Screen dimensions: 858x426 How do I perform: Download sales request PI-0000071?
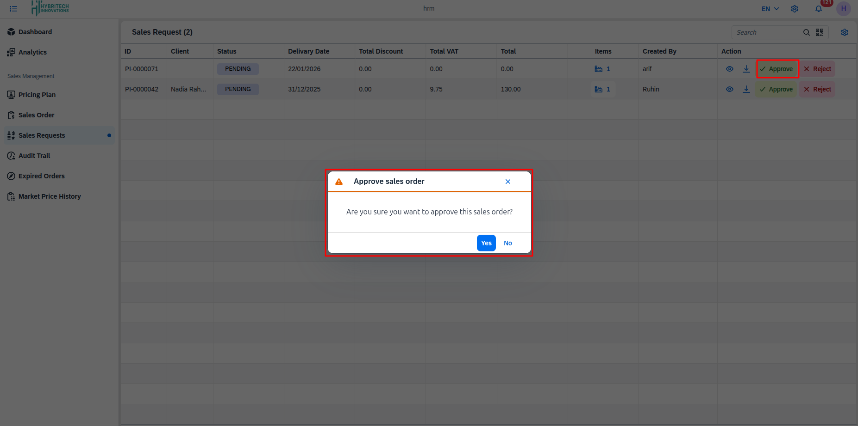(746, 69)
